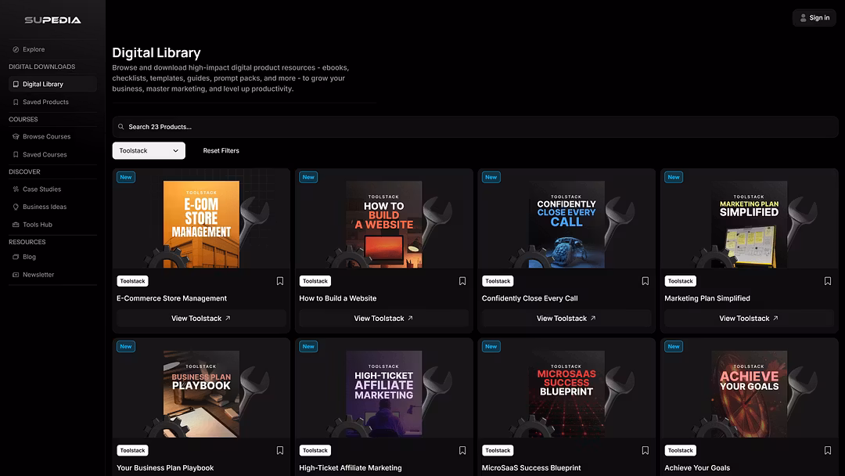Screen dimensions: 845x476
Task: Open Browse Courses
Action: (53, 136)
